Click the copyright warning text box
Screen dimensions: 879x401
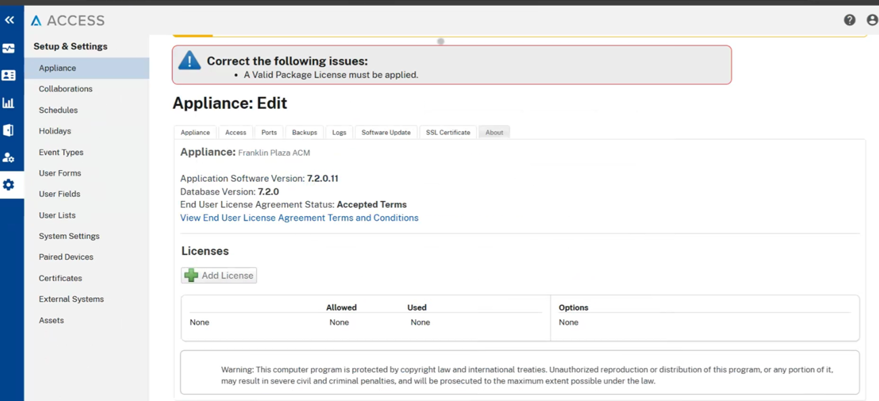coord(520,372)
